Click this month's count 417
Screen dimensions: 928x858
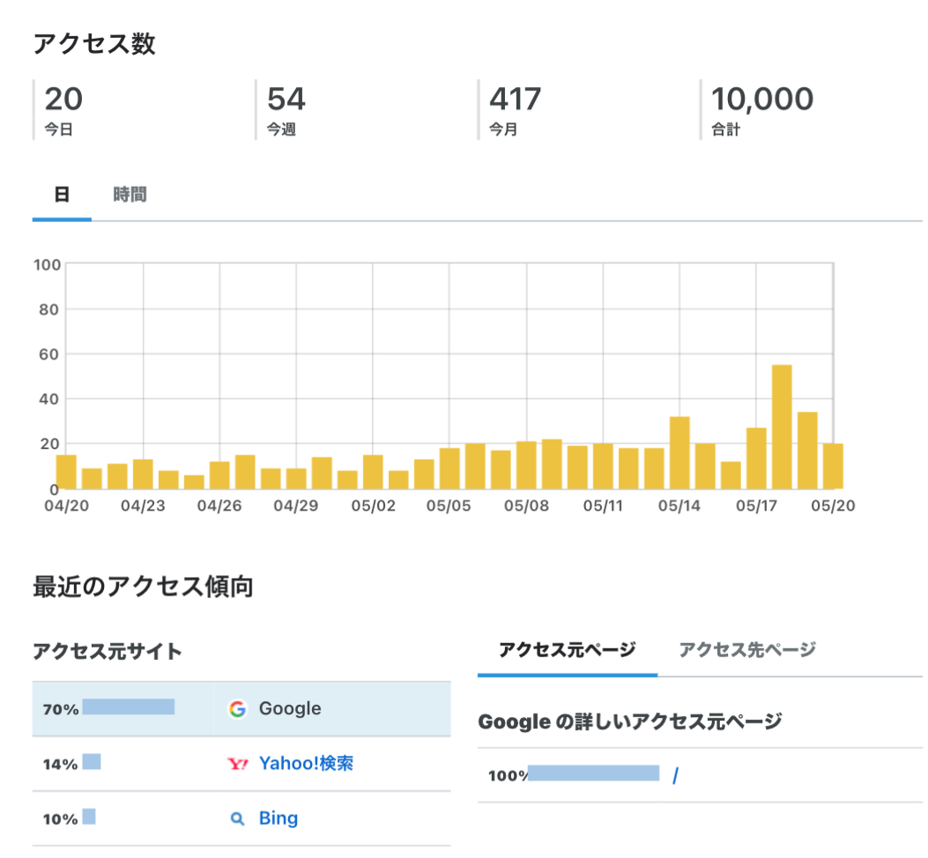[x=515, y=99]
